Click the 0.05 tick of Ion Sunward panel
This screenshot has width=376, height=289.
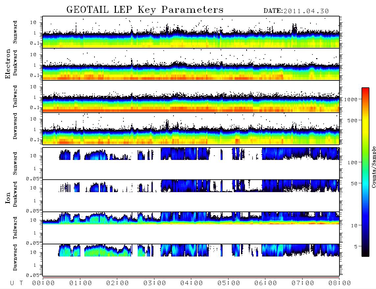click(x=32, y=178)
